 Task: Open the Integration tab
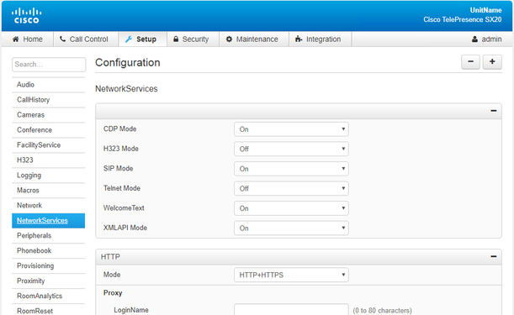point(321,39)
